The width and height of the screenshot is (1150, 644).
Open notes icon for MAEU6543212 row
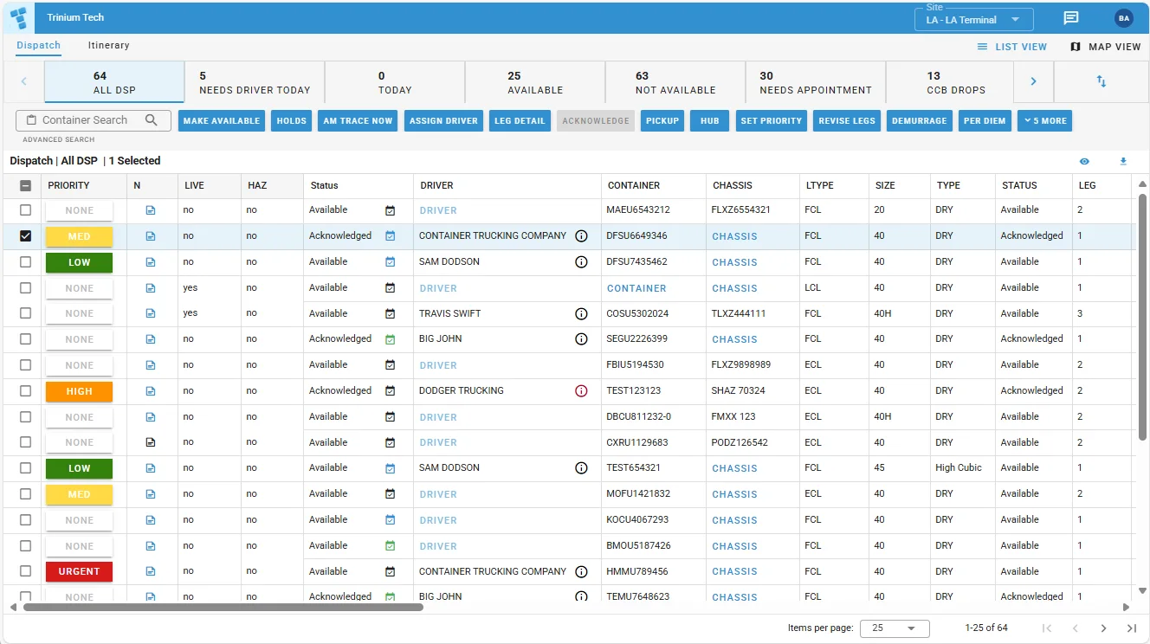click(151, 210)
